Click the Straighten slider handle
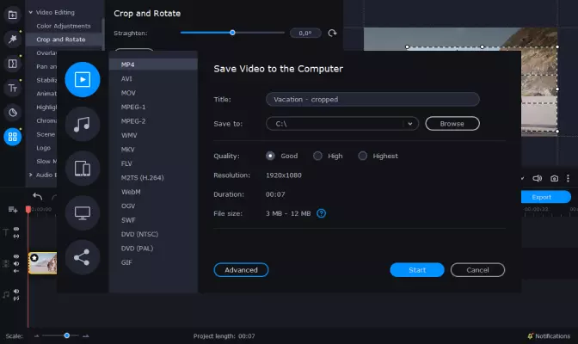This screenshot has height=344, width=578. point(232,33)
